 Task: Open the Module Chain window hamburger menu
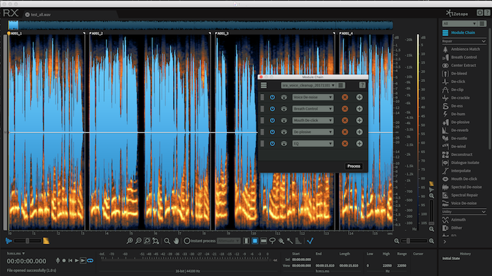(264, 85)
